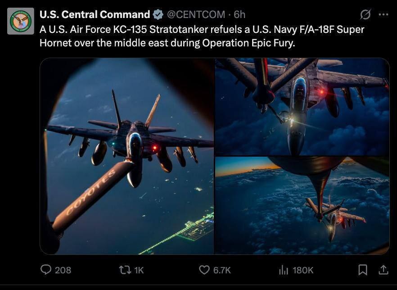Click the 208 replies count
The width and height of the screenshot is (397, 290).
[x=63, y=270]
